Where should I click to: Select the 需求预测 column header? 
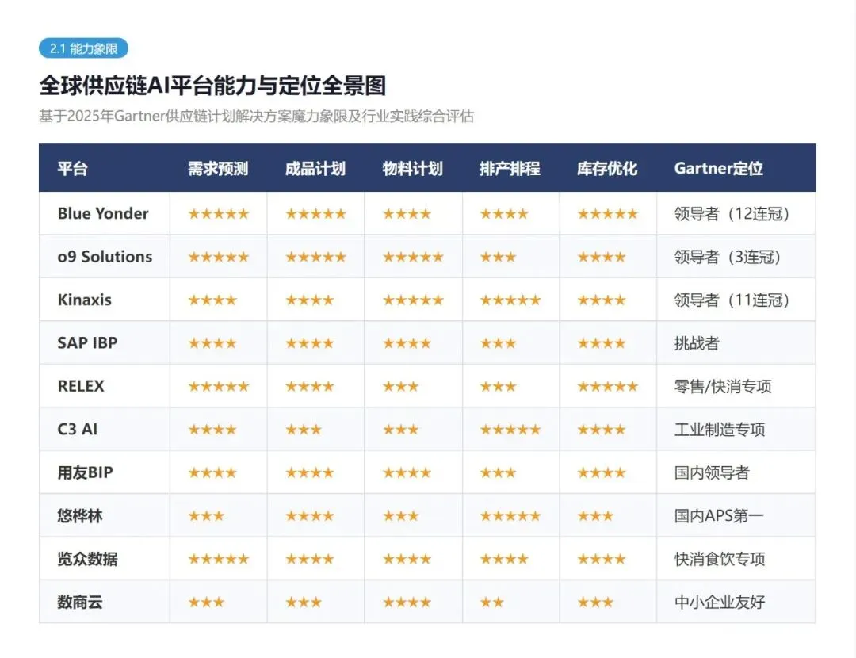[218, 168]
